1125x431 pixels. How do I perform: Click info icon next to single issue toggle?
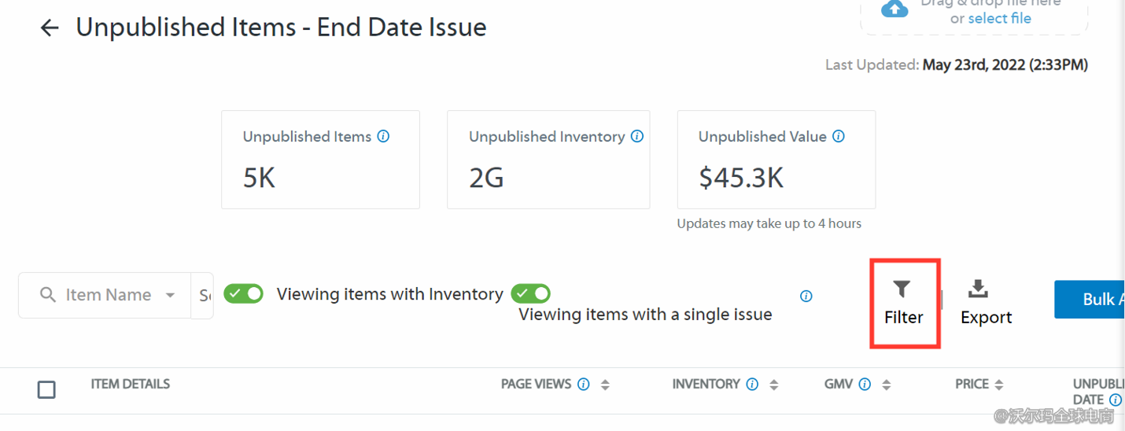pos(806,297)
